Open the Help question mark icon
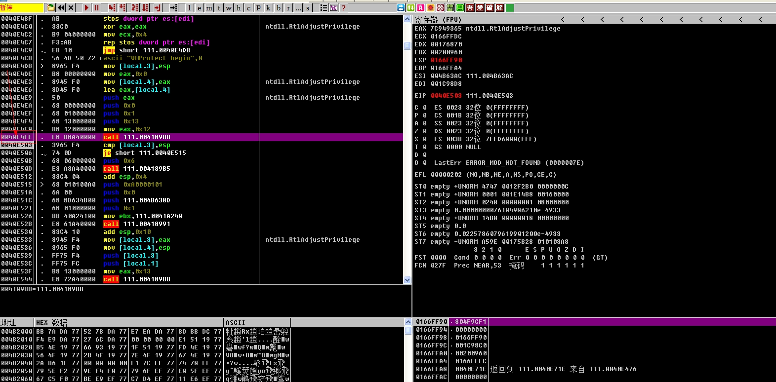 [343, 8]
